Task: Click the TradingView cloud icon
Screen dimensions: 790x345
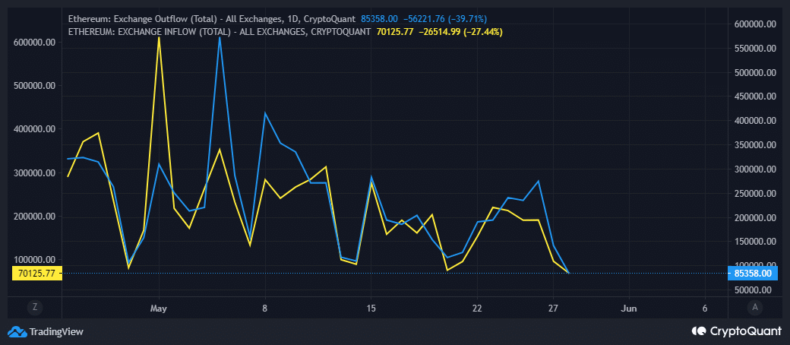Action: point(17,331)
